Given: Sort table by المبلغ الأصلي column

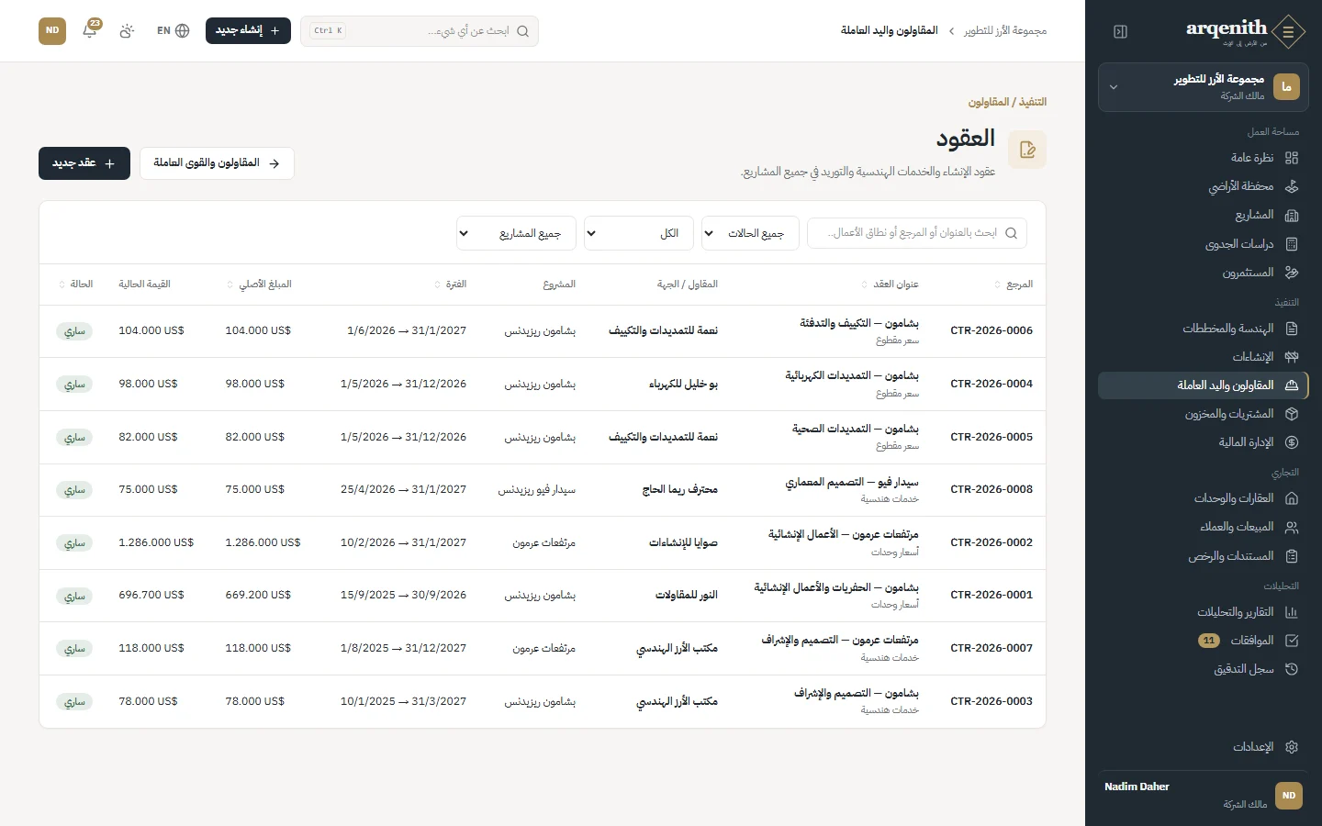Looking at the screenshot, I should tap(259, 285).
